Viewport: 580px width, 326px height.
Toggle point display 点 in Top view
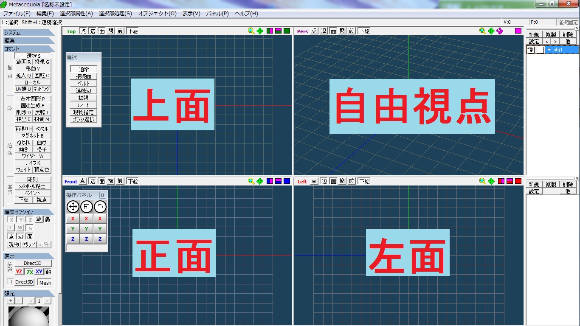pos(83,31)
